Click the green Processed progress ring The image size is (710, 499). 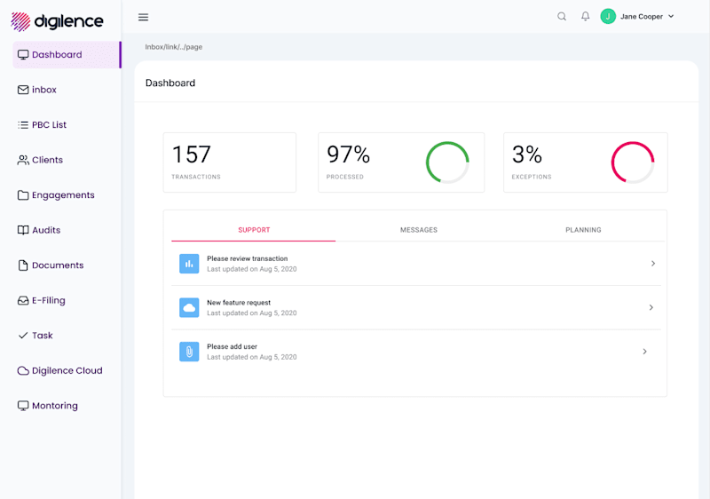[x=447, y=162]
